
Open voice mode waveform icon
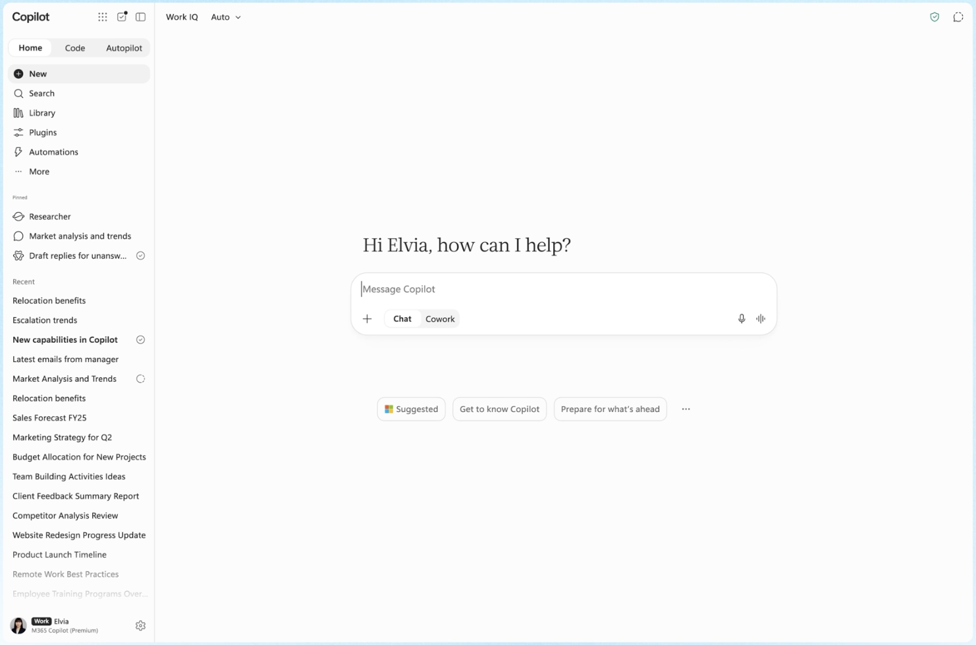click(x=761, y=319)
